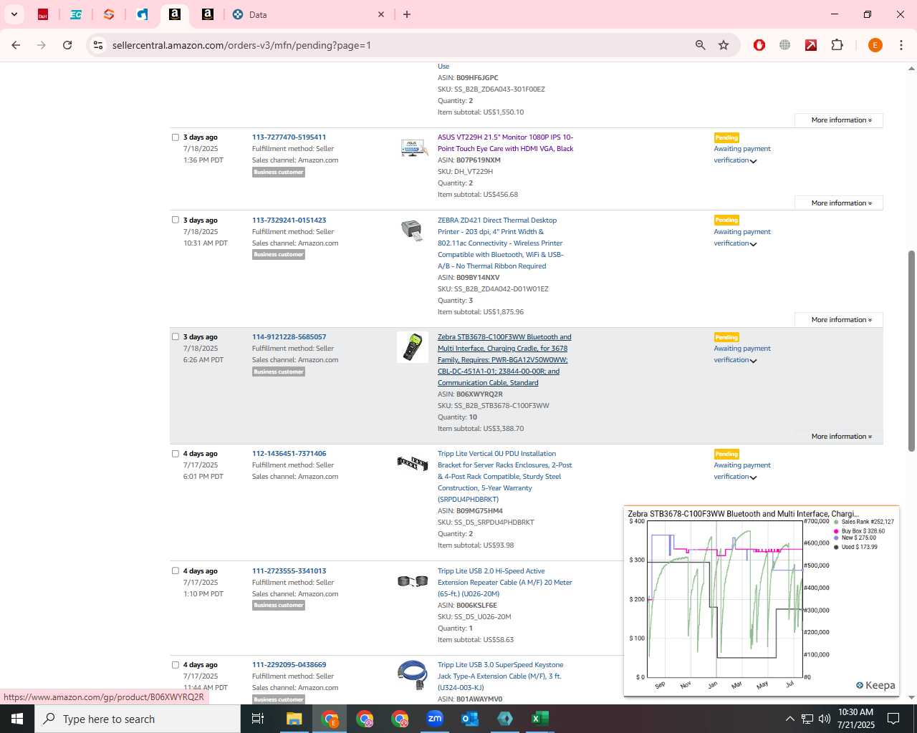The height and width of the screenshot is (733, 917).
Task: Open order 111-2292095-0438669 link
Action: (289, 665)
